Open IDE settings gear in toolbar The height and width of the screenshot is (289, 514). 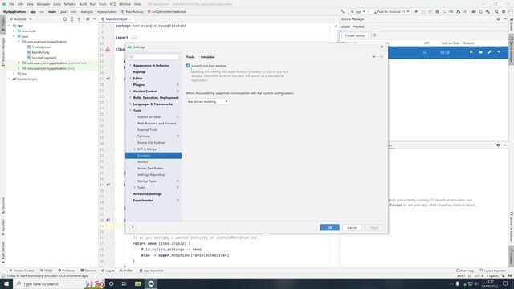[x=504, y=11]
